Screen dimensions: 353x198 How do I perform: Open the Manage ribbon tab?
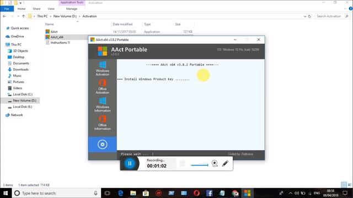tap(72, 9)
